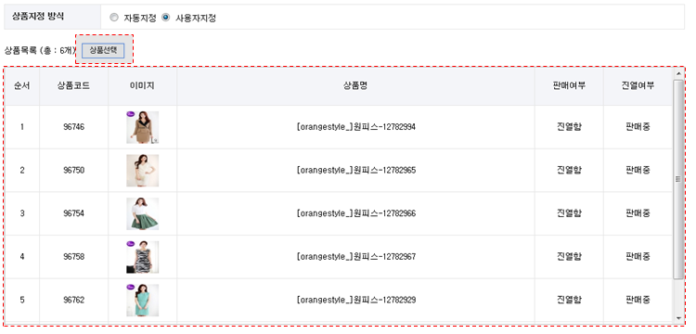Image resolution: width=696 pixels, height=334 pixels.
Task: Select the 자동지정 radio button
Action: tap(114, 18)
